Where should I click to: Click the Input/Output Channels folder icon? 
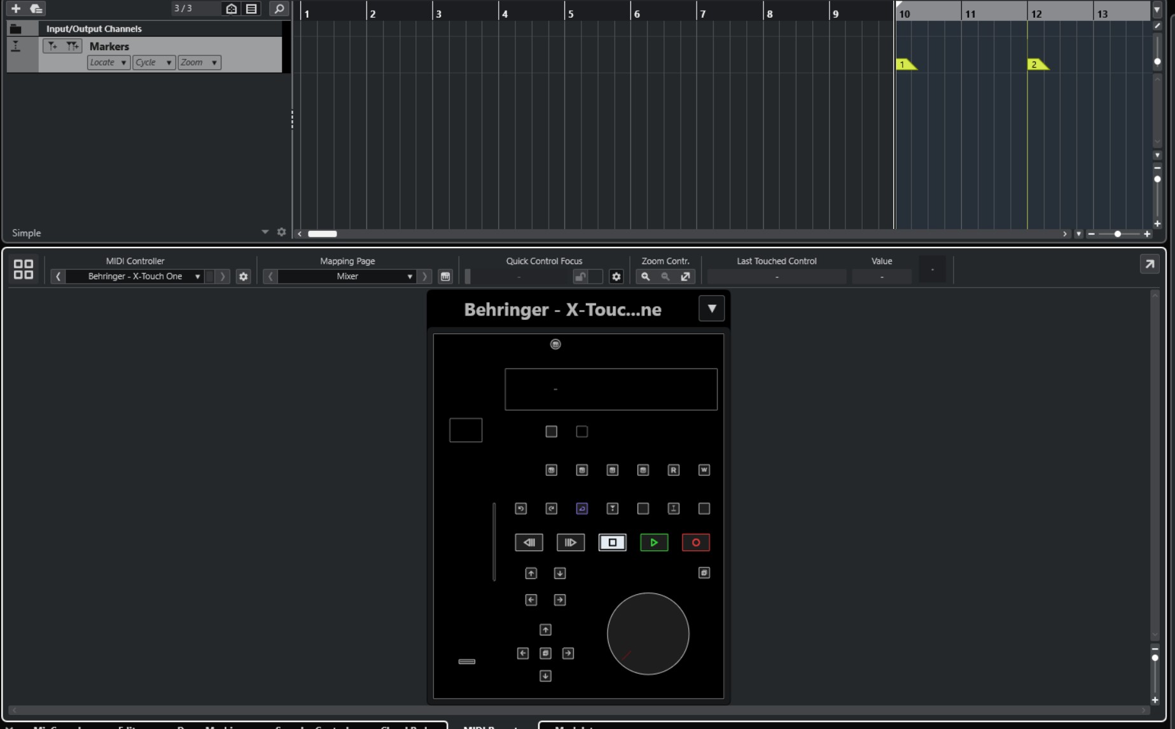coord(15,29)
